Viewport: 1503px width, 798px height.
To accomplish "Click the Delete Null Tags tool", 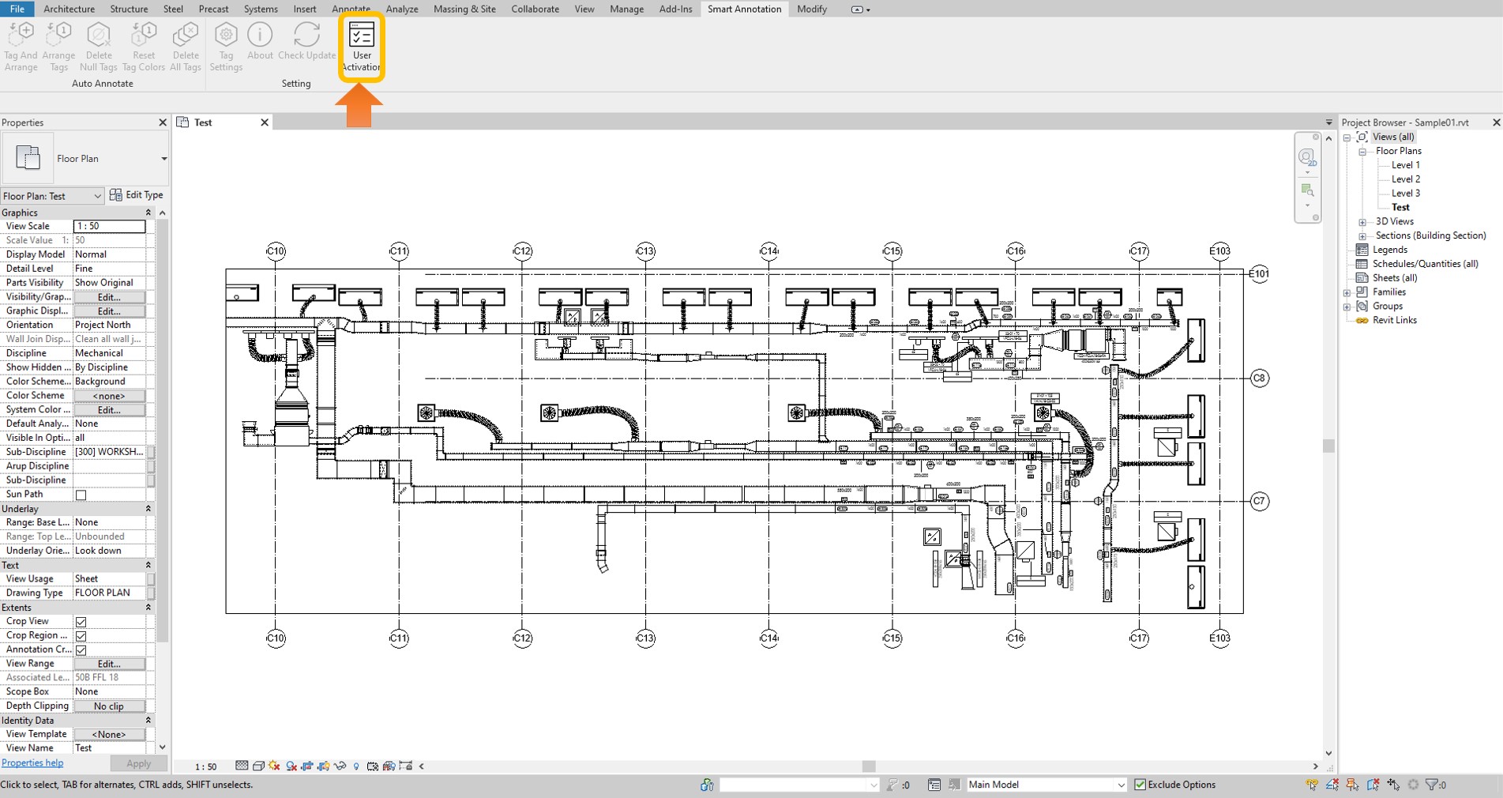I will tap(99, 47).
